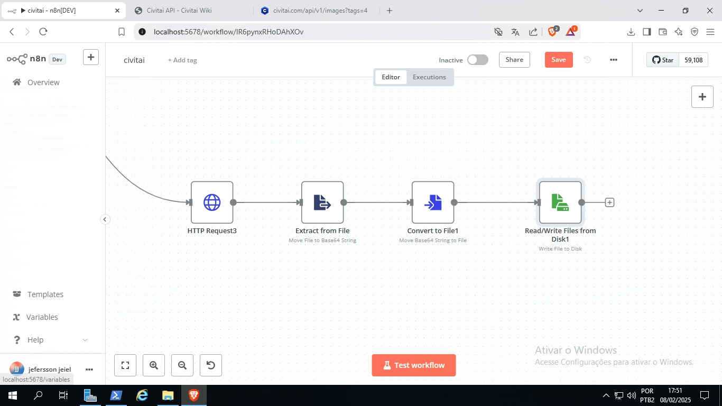The width and height of the screenshot is (722, 406).
Task: Toggle the workflow Inactive switch on
Action: coord(477,60)
